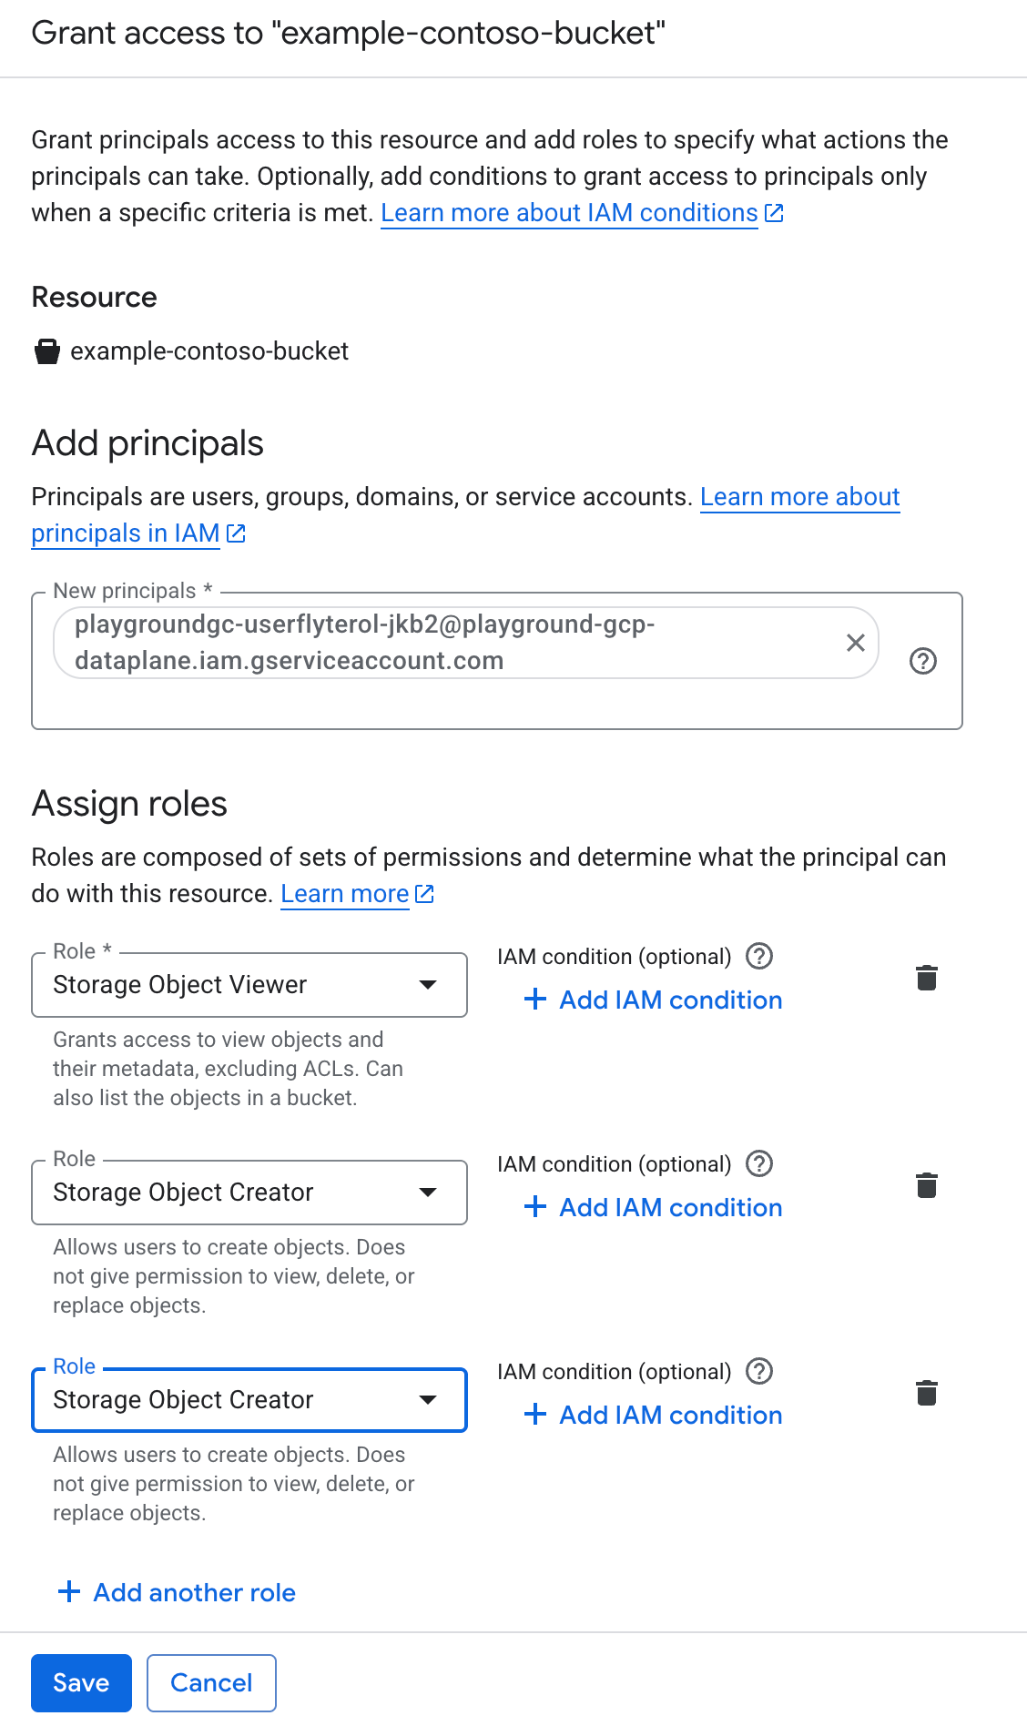Open the Storage Object Viewer role dropdown
Screen dimensions: 1027x1726
[249, 985]
